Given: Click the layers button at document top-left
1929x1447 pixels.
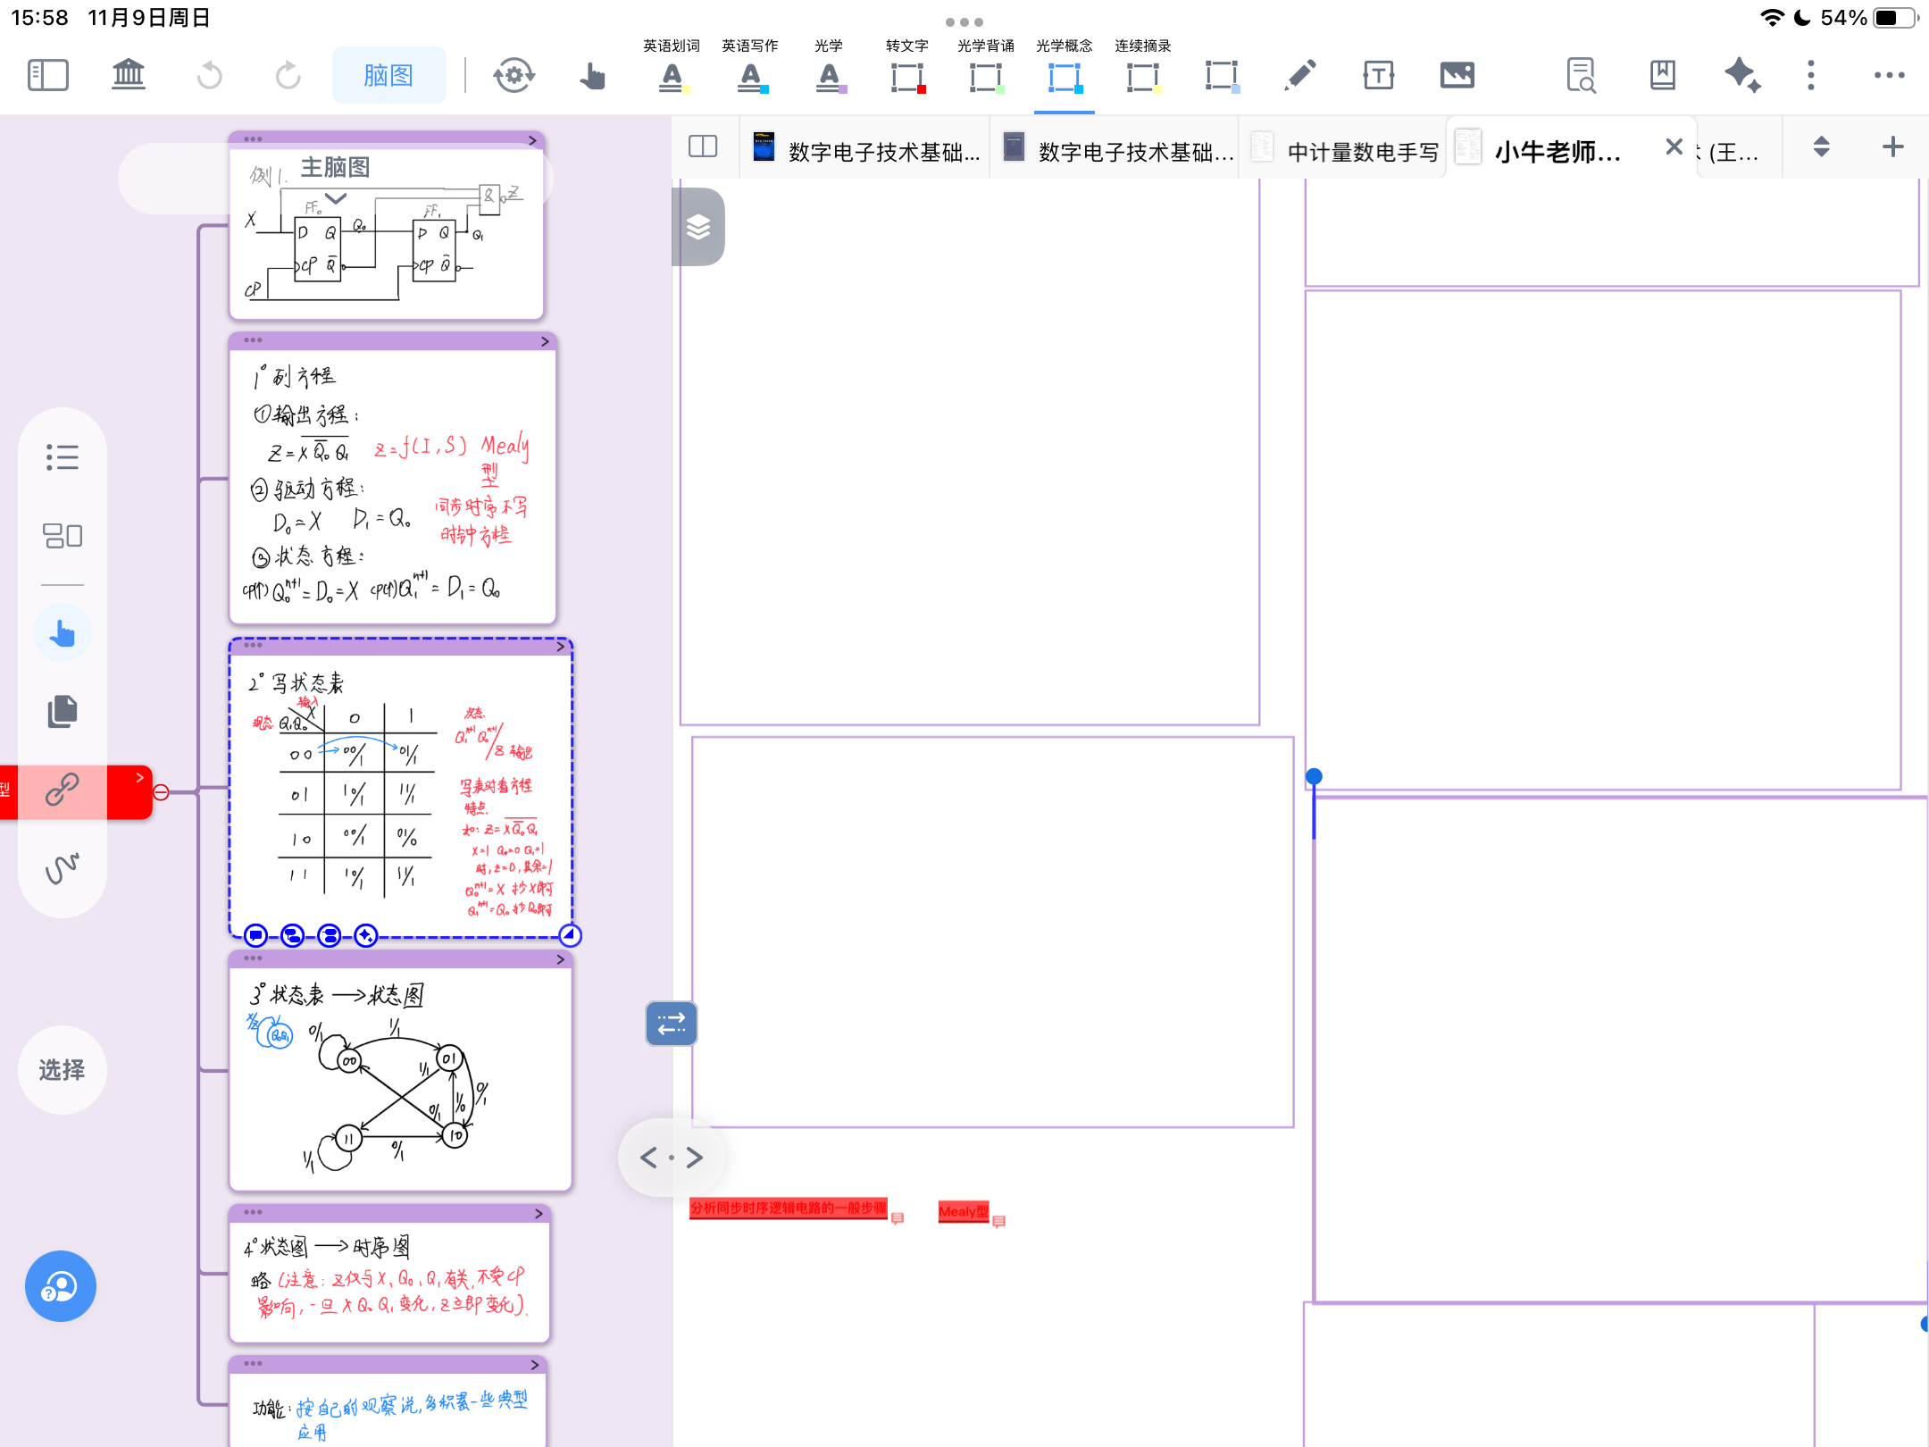Looking at the screenshot, I should pos(698,227).
